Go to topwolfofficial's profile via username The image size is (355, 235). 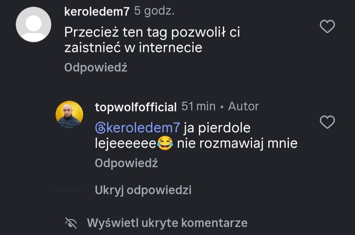tap(135, 107)
